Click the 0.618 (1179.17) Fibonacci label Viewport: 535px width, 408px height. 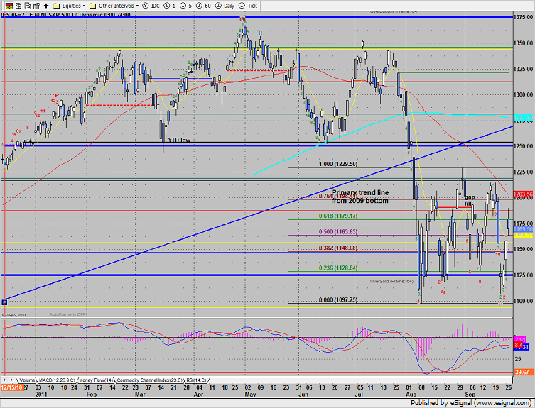[338, 216]
